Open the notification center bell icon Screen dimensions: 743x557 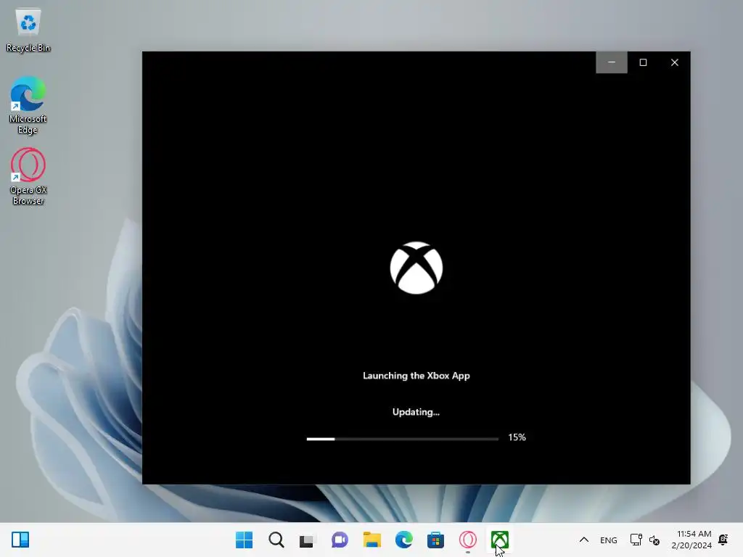point(723,540)
